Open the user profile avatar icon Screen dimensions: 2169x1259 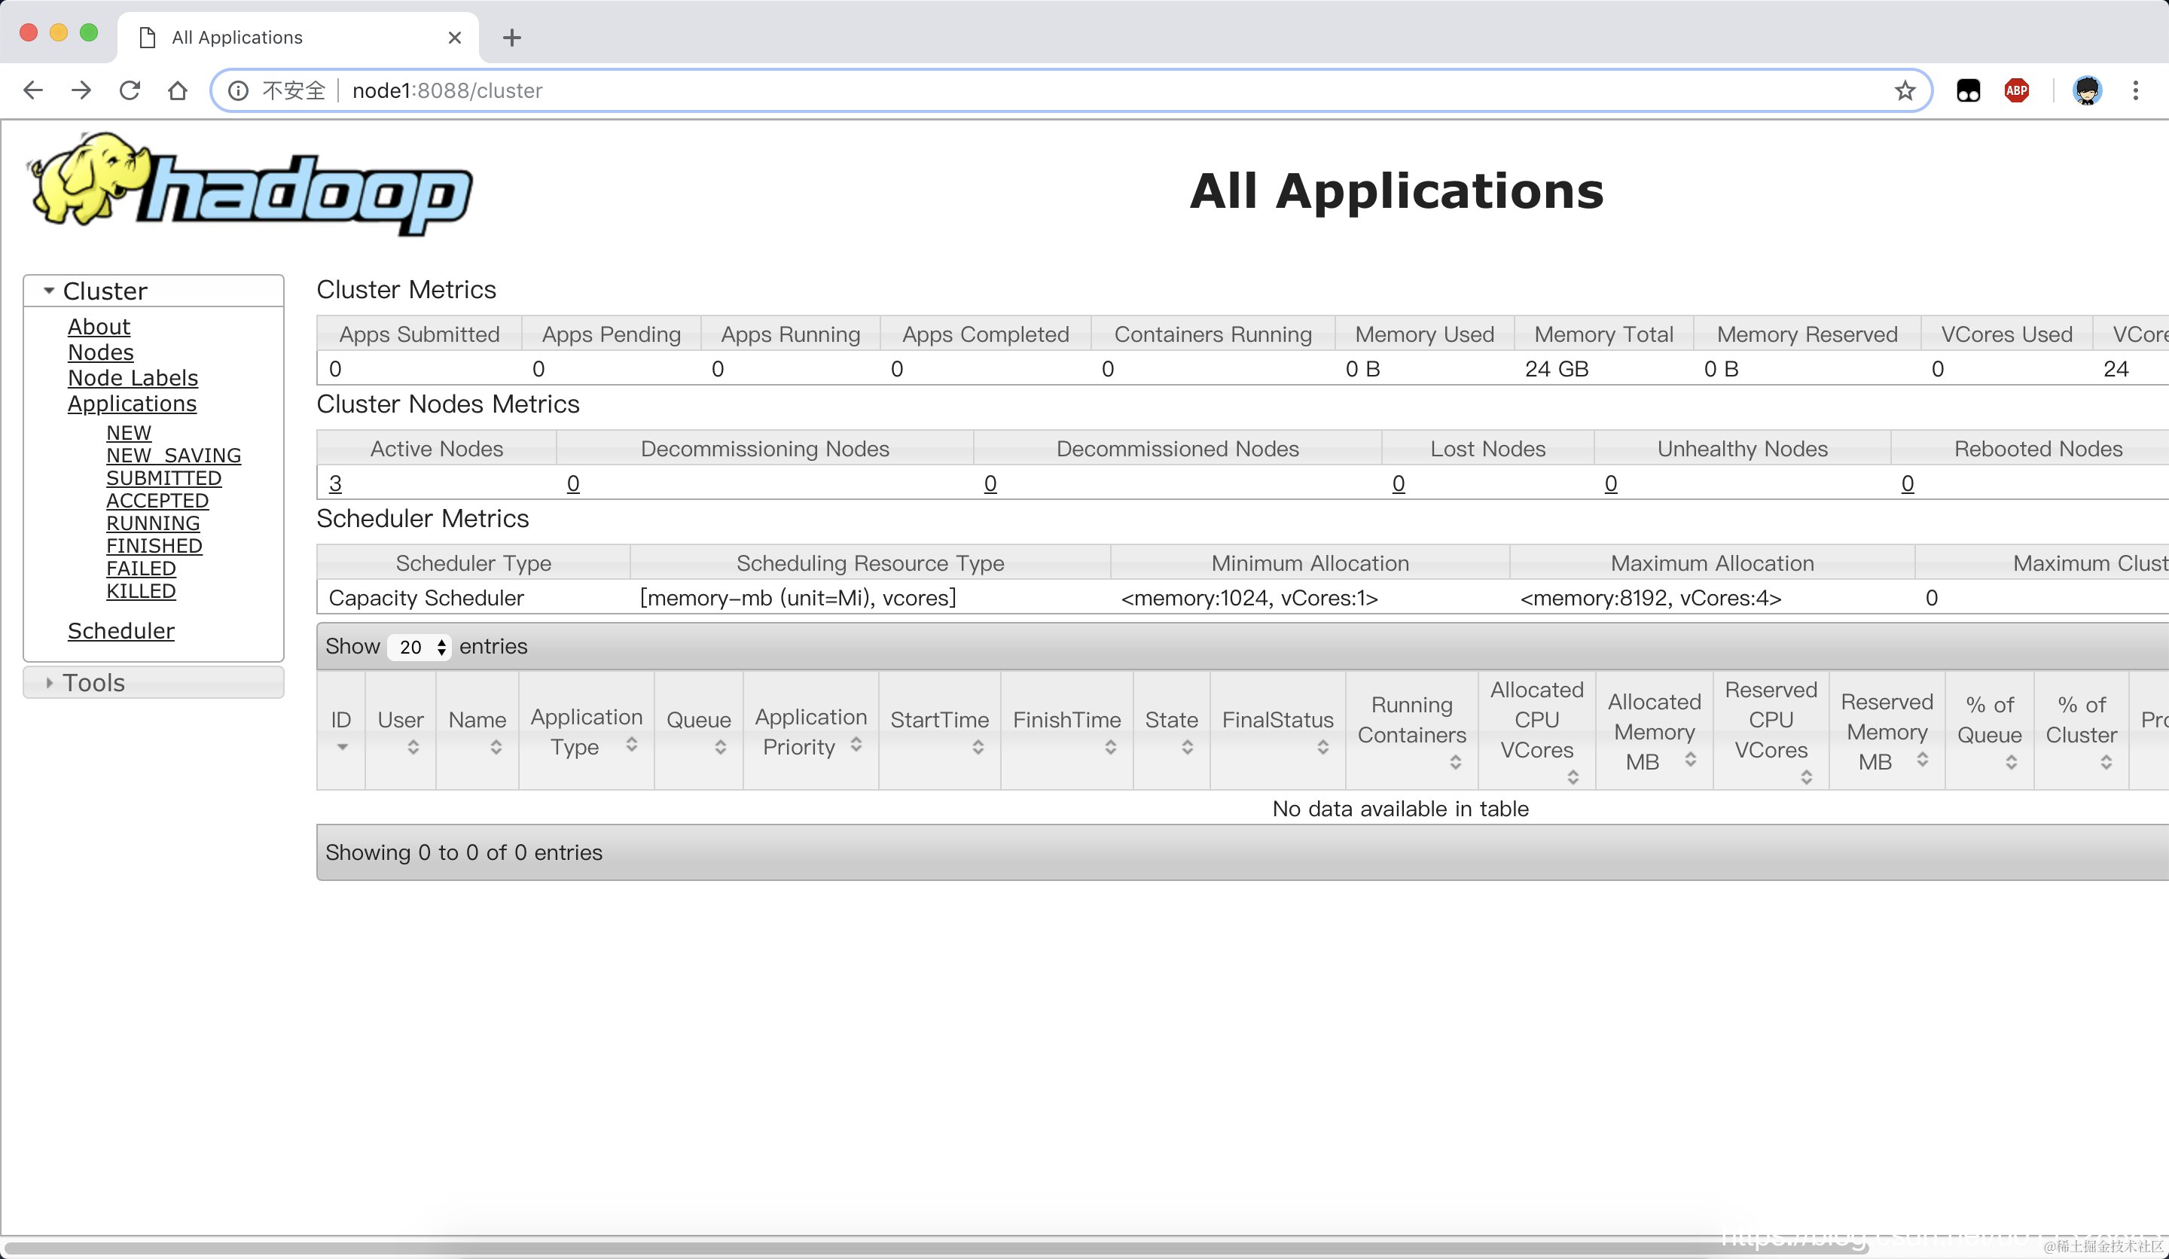coord(2086,90)
